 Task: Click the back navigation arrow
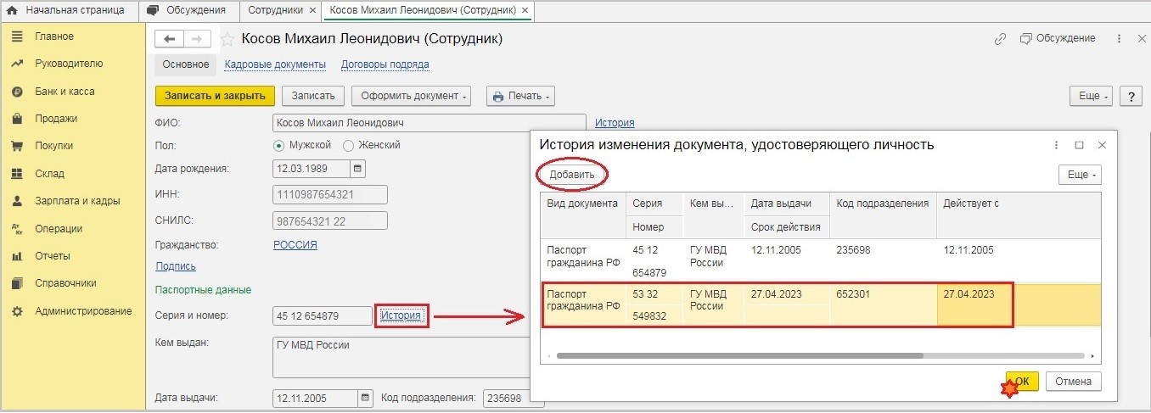pyautogui.click(x=170, y=39)
